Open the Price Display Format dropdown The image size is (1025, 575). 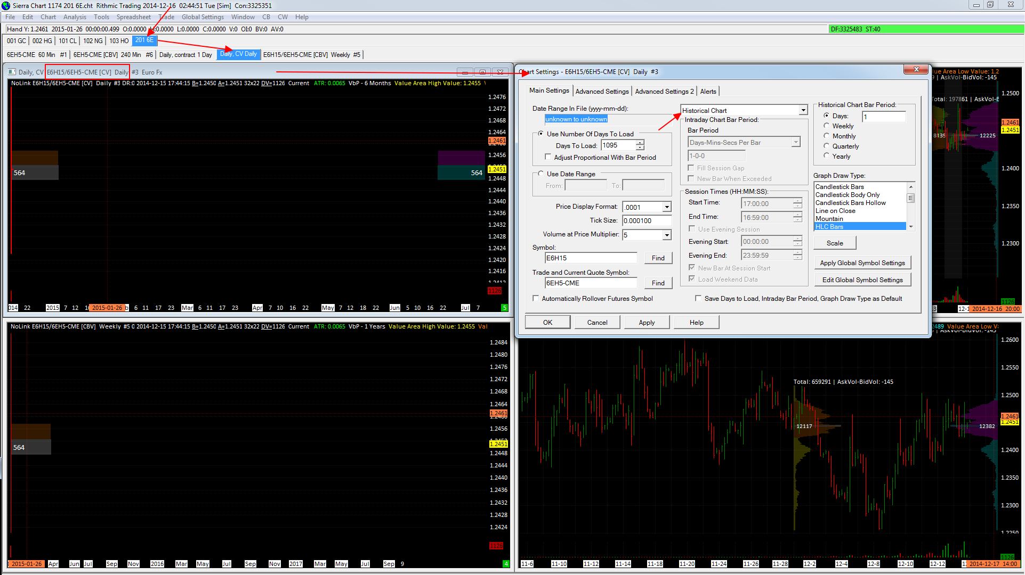(x=666, y=207)
